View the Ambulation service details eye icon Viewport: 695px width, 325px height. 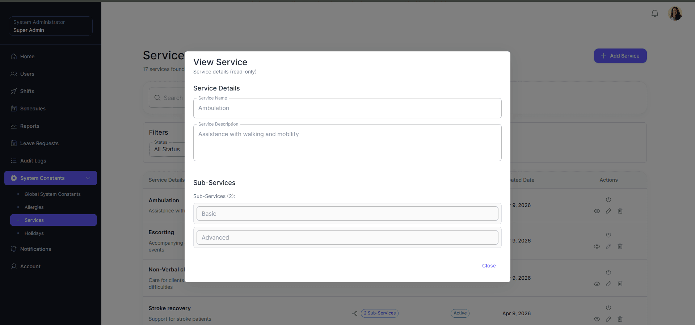(597, 211)
